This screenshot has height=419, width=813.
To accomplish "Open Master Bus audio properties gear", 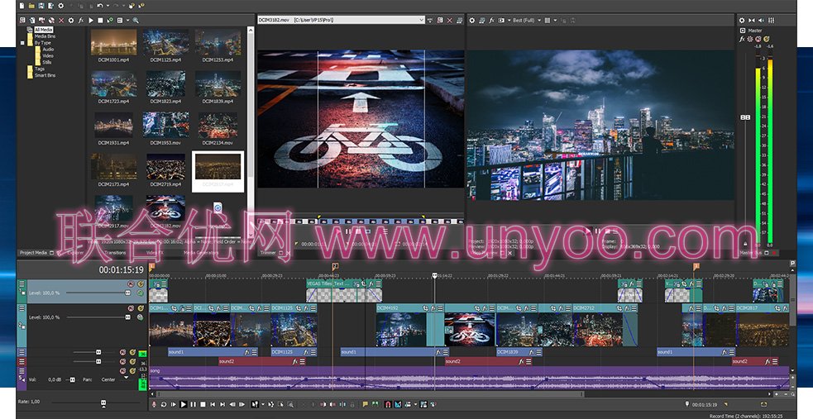I will click(742, 20).
